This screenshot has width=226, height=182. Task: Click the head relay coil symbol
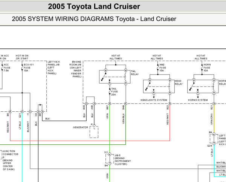tap(170, 86)
